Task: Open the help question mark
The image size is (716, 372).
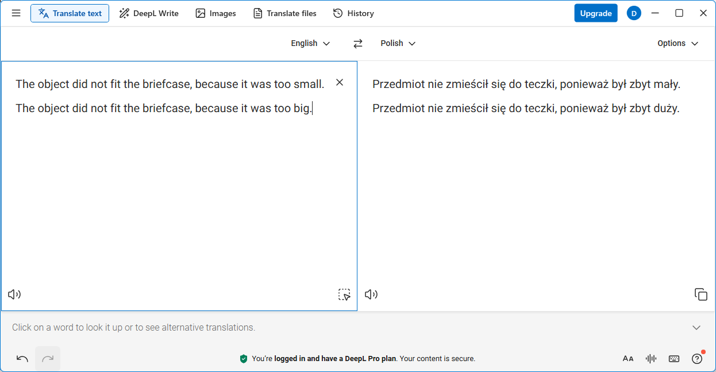Action: pos(697,359)
